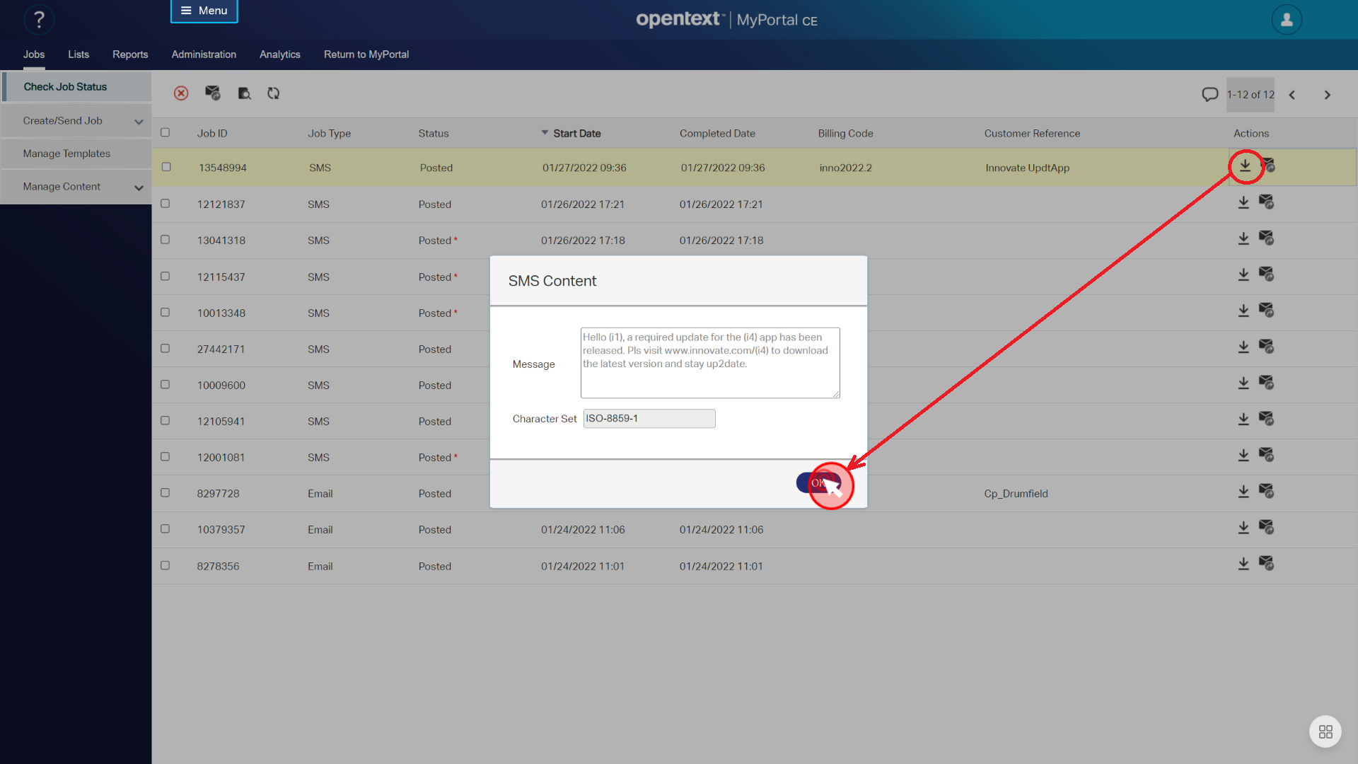This screenshot has width=1358, height=764.
Task: Open the Administration menu
Action: (x=204, y=54)
